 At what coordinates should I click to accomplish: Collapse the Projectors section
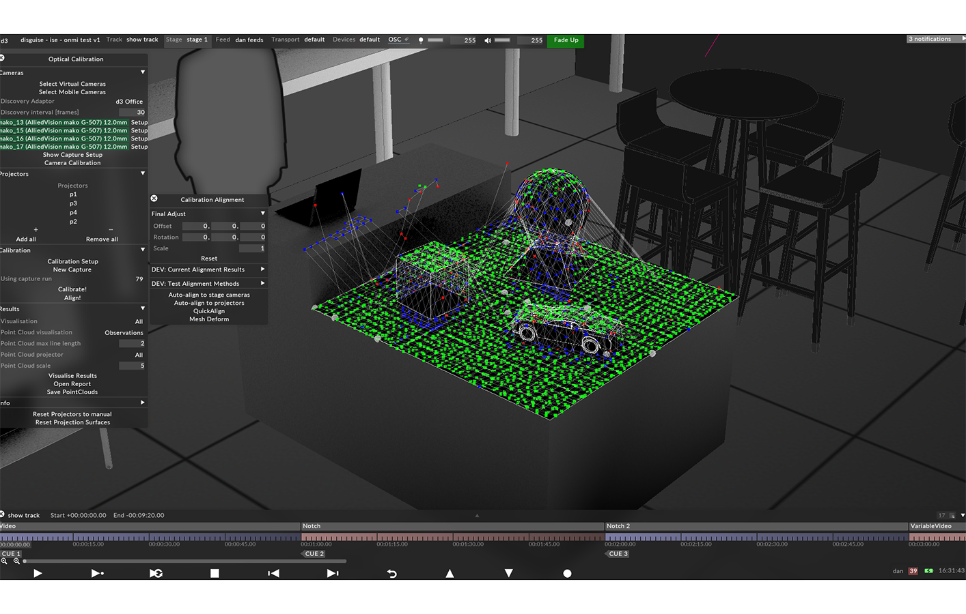point(143,173)
